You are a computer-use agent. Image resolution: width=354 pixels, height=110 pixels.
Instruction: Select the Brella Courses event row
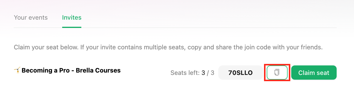pyautogui.click(x=175, y=73)
